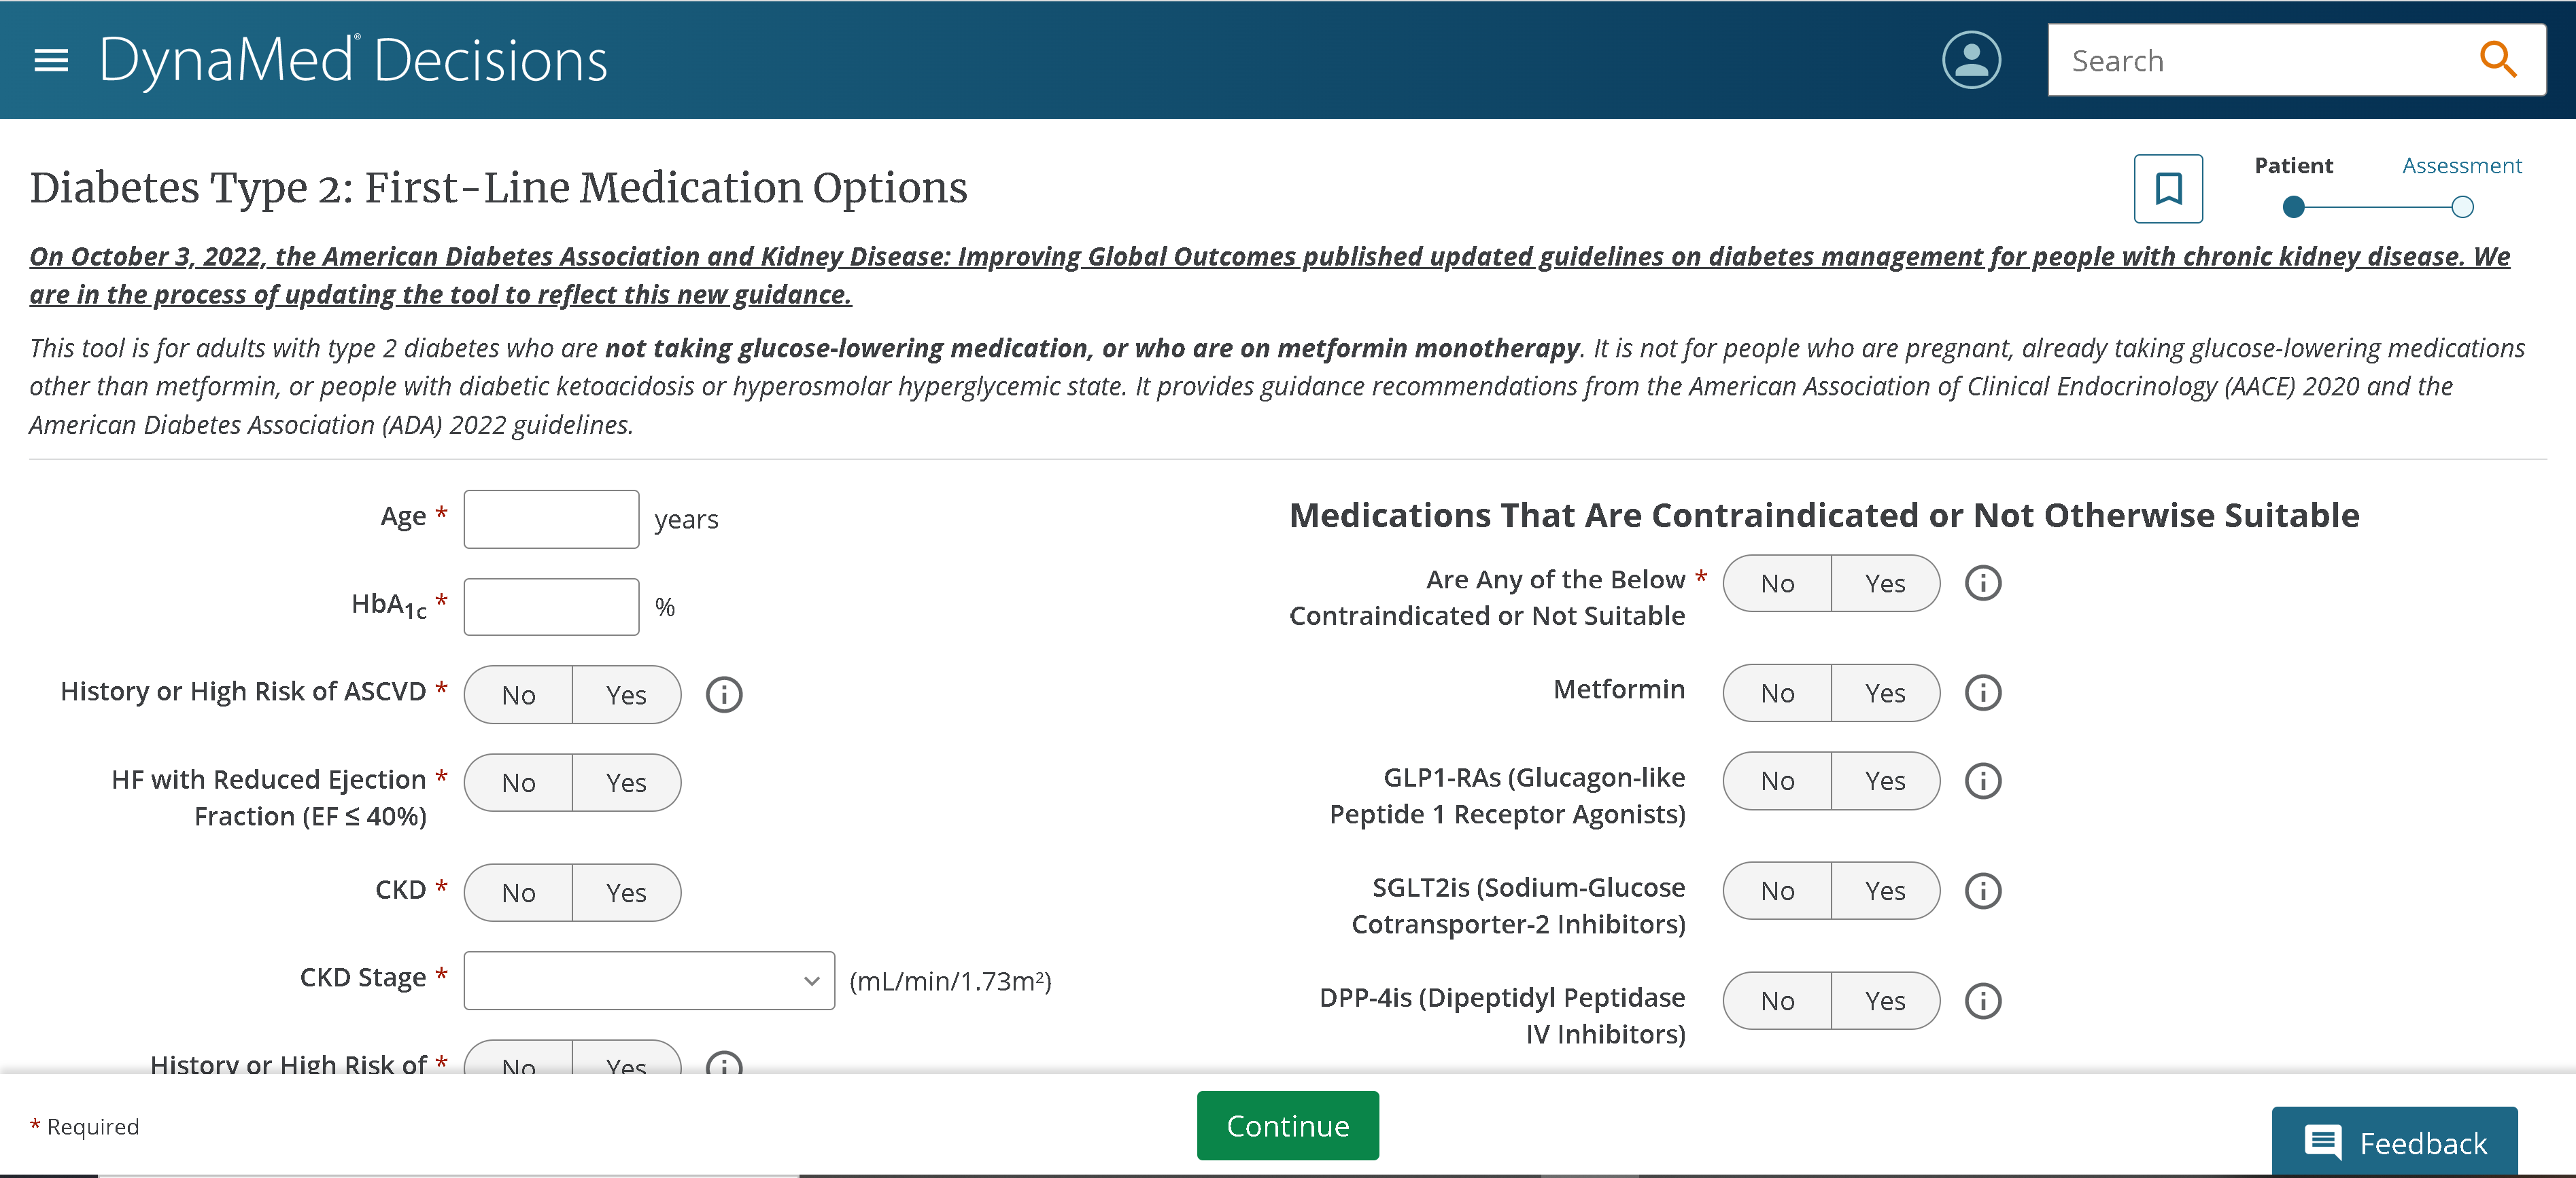Select Yes for CKD
Screen dimensions: 2576x1178
pyautogui.click(x=626, y=892)
